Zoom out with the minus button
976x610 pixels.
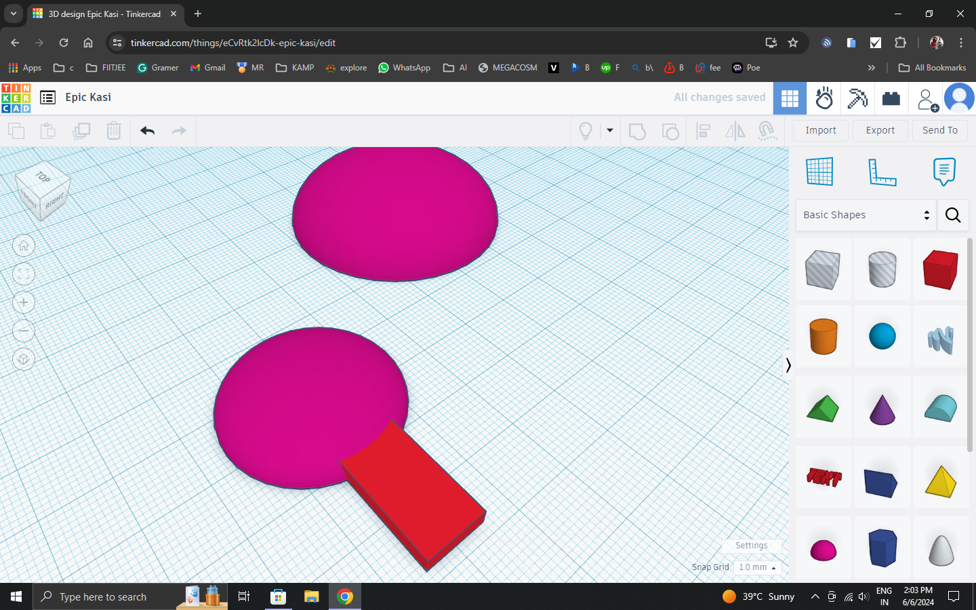coord(24,331)
